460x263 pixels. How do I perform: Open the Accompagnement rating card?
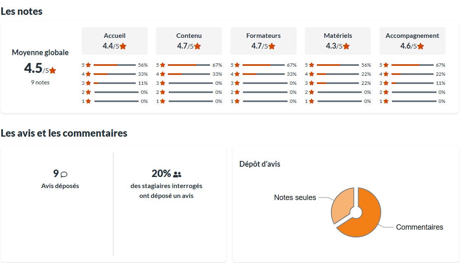coord(412,41)
